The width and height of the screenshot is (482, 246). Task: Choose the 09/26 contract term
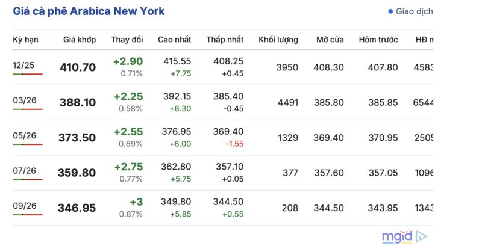24,205
